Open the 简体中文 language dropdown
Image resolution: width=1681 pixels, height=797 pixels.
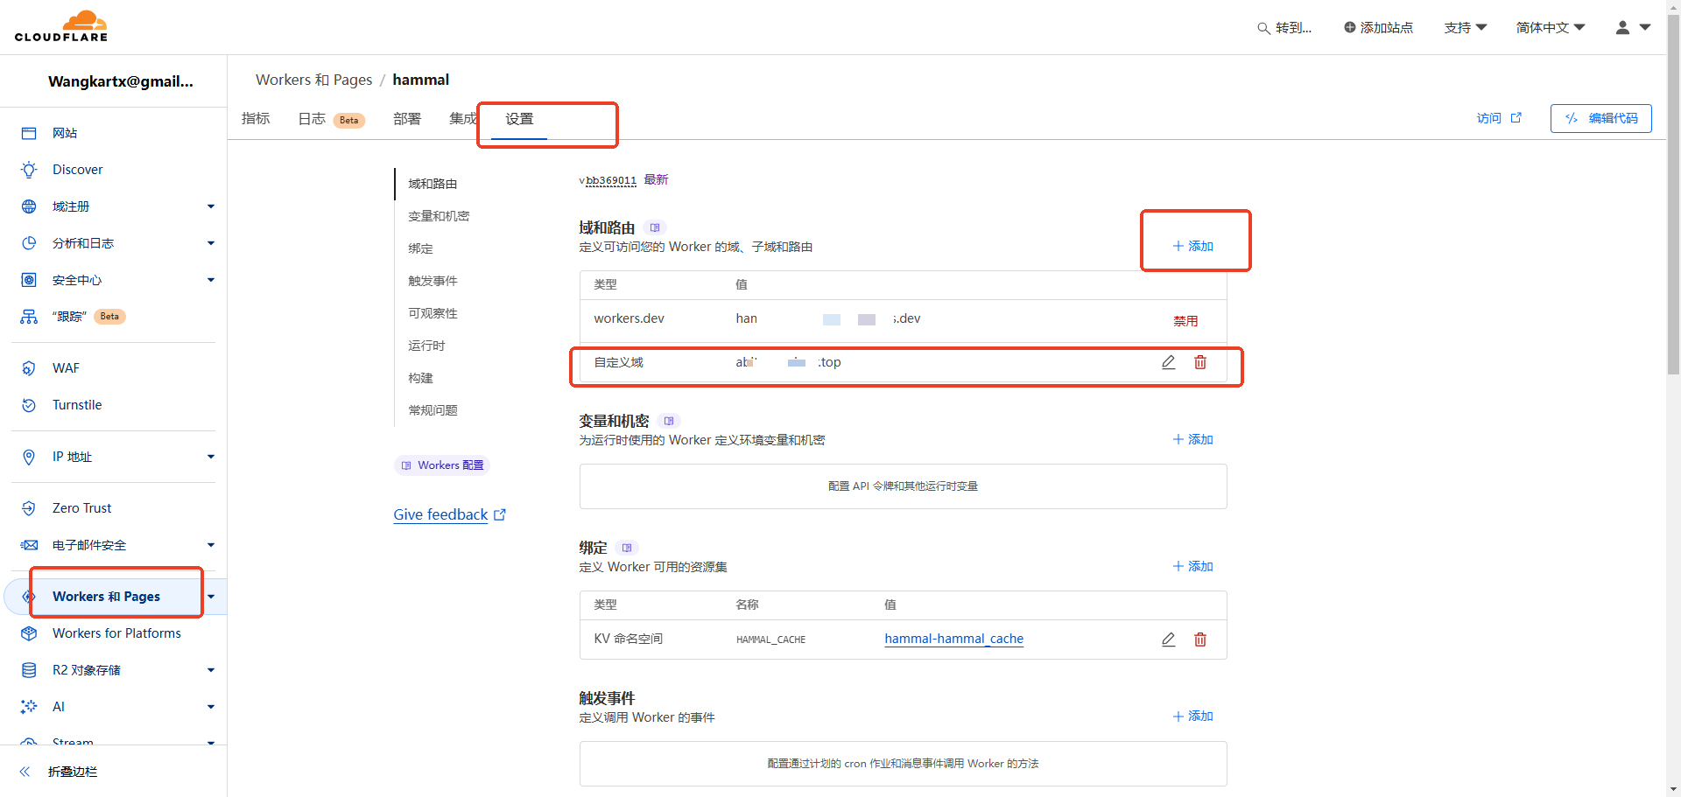click(1551, 28)
